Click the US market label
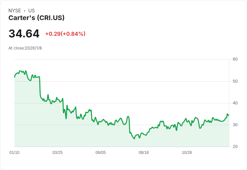The width and height of the screenshot is (247, 170). (32, 11)
